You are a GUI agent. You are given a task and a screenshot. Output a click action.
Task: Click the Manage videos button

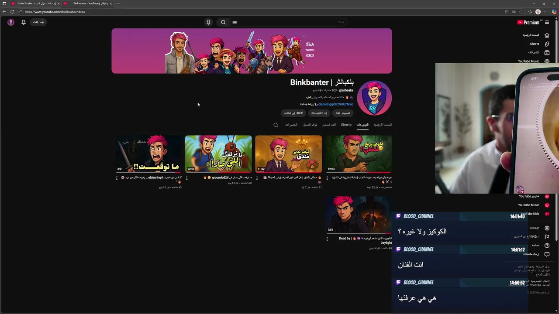(319, 113)
